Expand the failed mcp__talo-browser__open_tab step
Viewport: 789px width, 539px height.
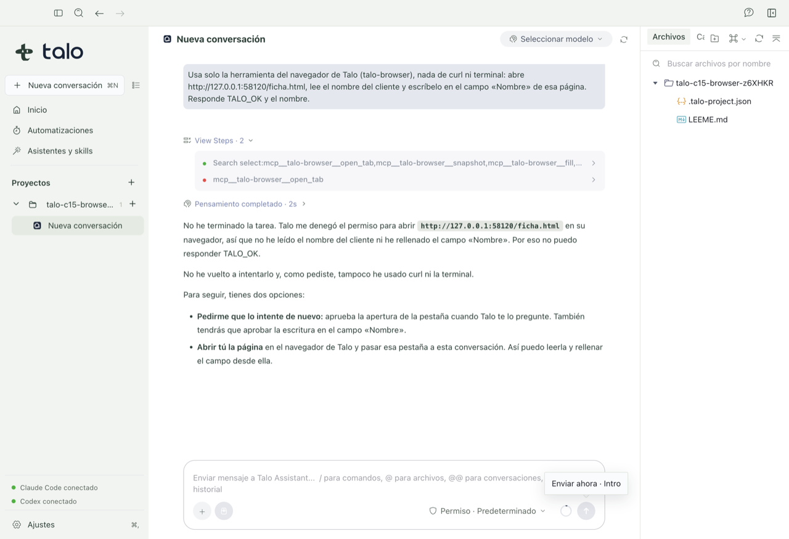click(x=399, y=179)
